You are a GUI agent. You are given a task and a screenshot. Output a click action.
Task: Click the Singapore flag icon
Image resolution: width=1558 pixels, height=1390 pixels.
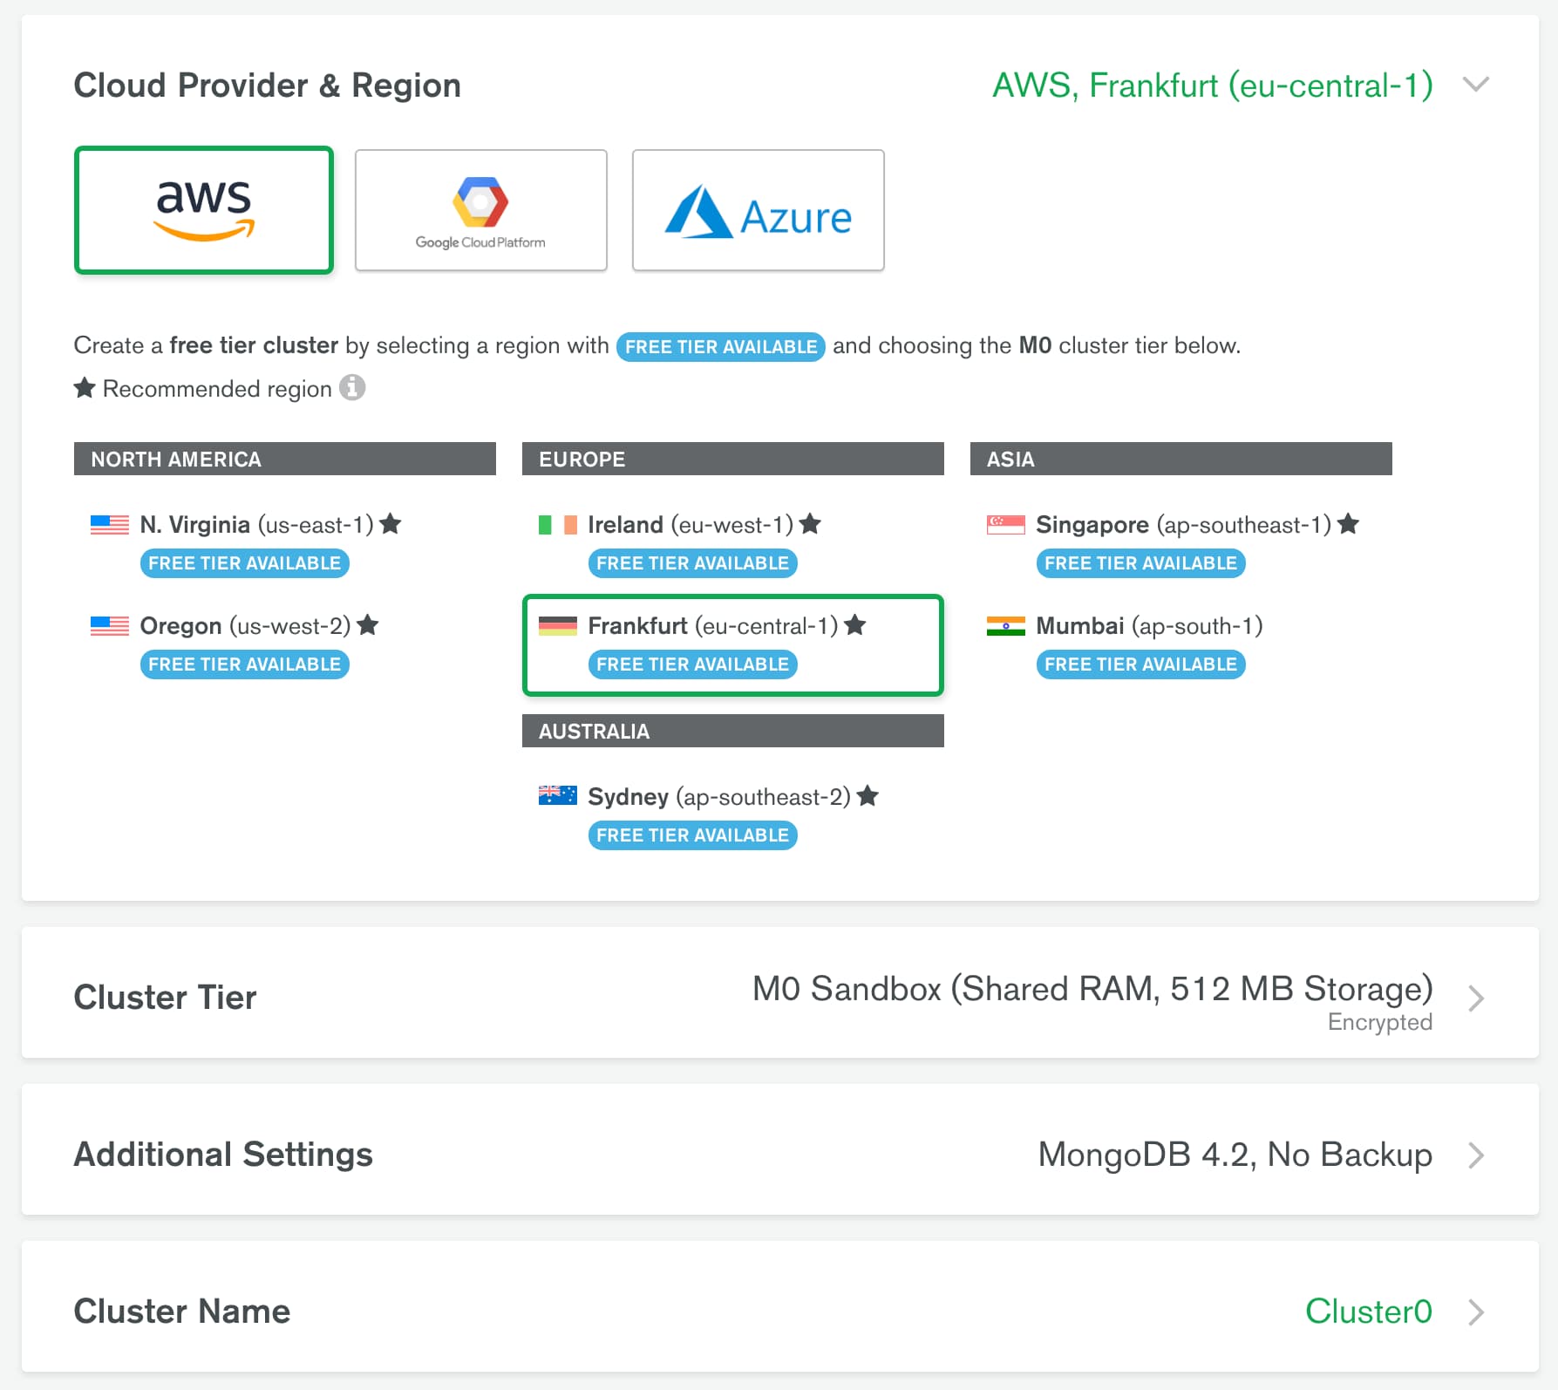pyautogui.click(x=1006, y=525)
